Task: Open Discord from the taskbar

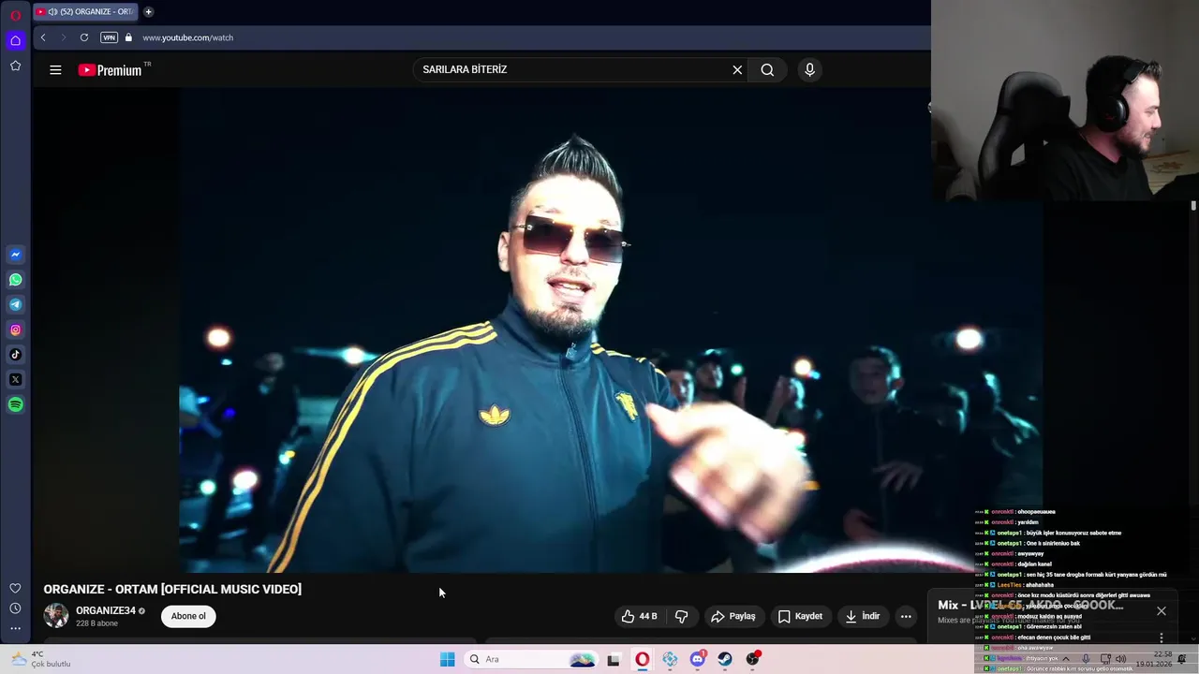Action: click(698, 659)
